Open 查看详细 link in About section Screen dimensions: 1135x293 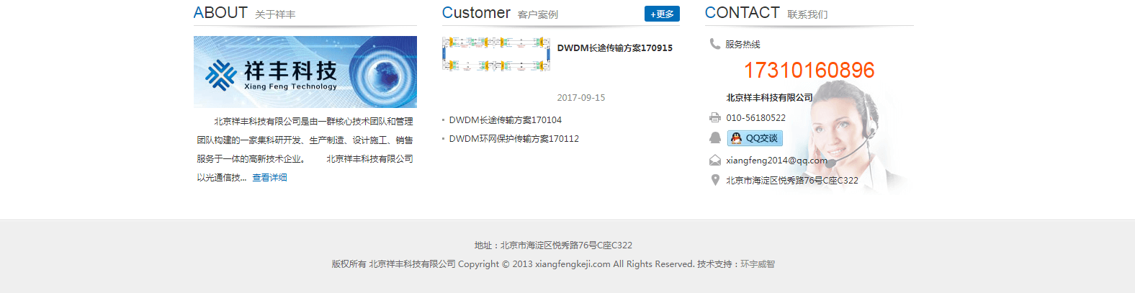(x=269, y=177)
